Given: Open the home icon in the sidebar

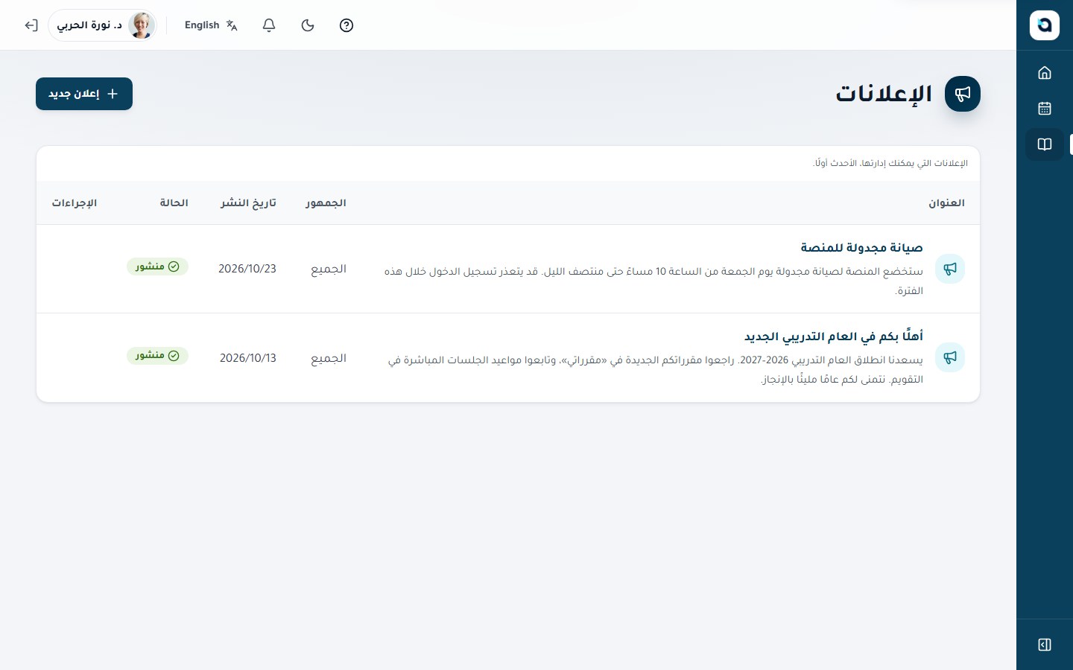Looking at the screenshot, I should [1044, 72].
